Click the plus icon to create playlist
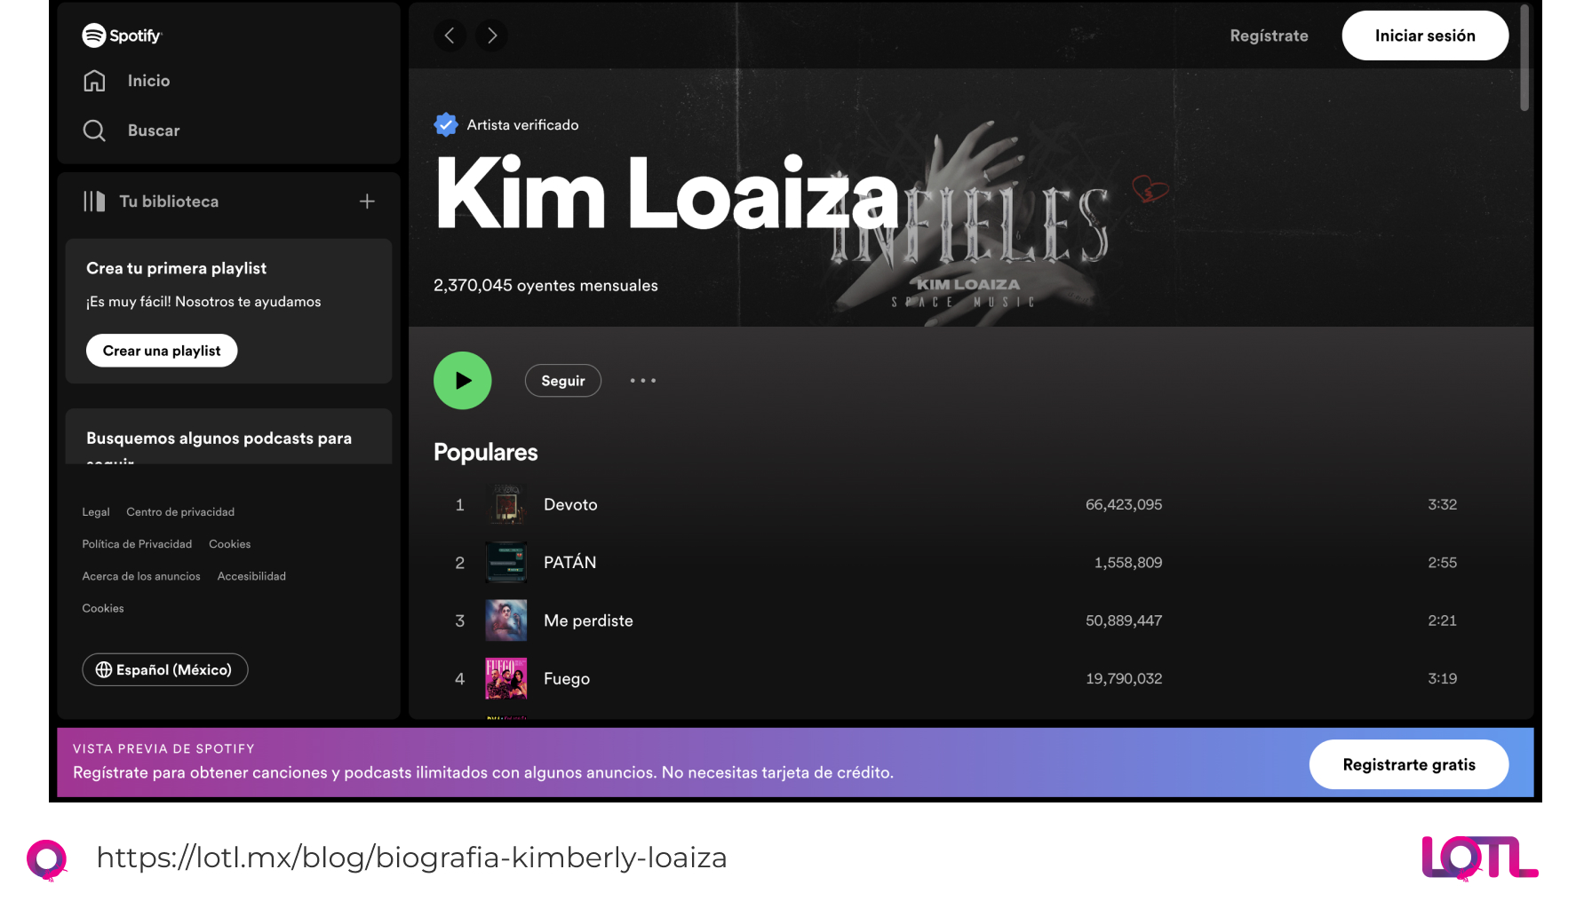The width and height of the screenshot is (1592, 909). [x=367, y=201]
